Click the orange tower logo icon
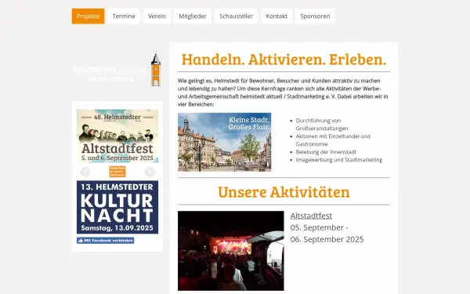Screen dimensions: 470x294 tap(156, 70)
